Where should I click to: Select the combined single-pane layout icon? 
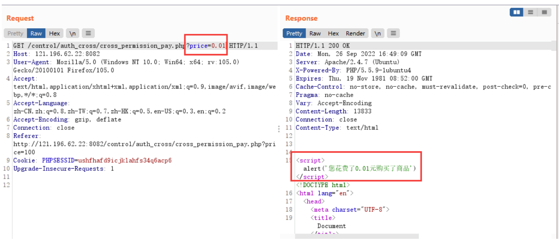(x=544, y=12)
